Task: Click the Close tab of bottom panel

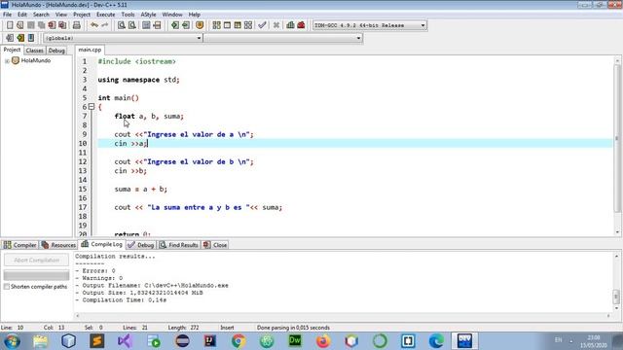Action: click(x=215, y=245)
